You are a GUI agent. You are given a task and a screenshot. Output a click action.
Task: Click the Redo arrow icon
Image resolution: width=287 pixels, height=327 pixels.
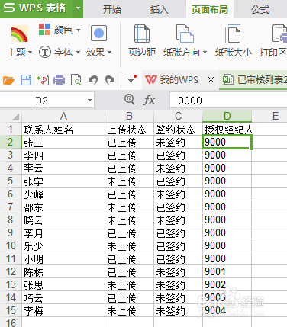point(110,80)
